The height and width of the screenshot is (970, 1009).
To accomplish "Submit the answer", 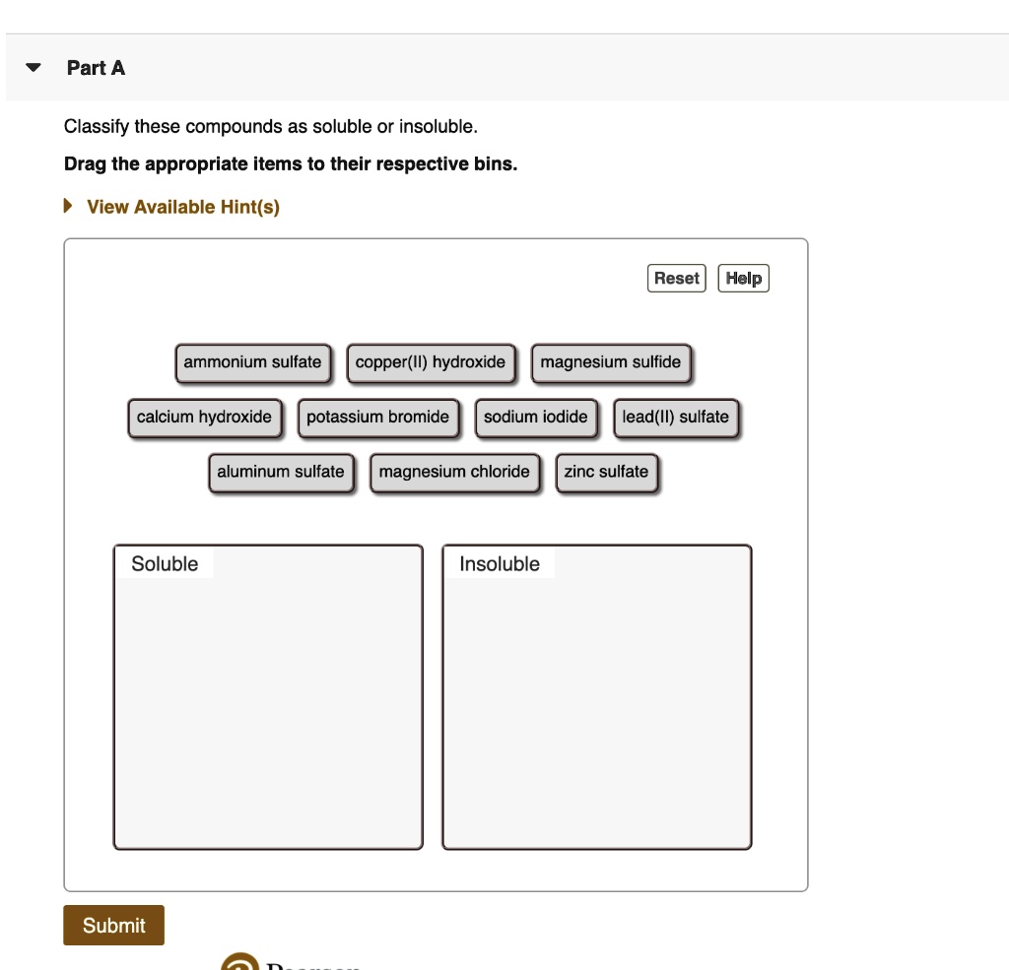I will click(114, 925).
